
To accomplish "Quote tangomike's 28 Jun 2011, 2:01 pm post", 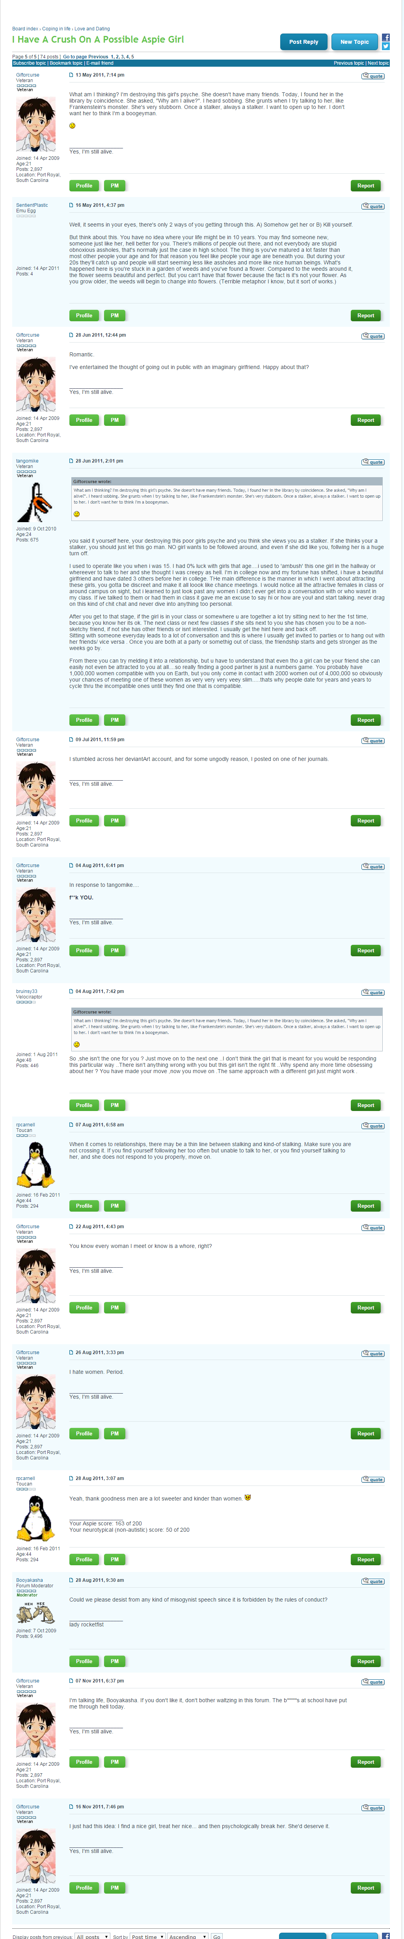I will tap(373, 462).
